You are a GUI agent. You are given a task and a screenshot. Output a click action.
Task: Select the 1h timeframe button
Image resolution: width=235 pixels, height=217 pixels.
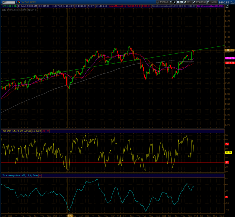(x=180, y=2)
